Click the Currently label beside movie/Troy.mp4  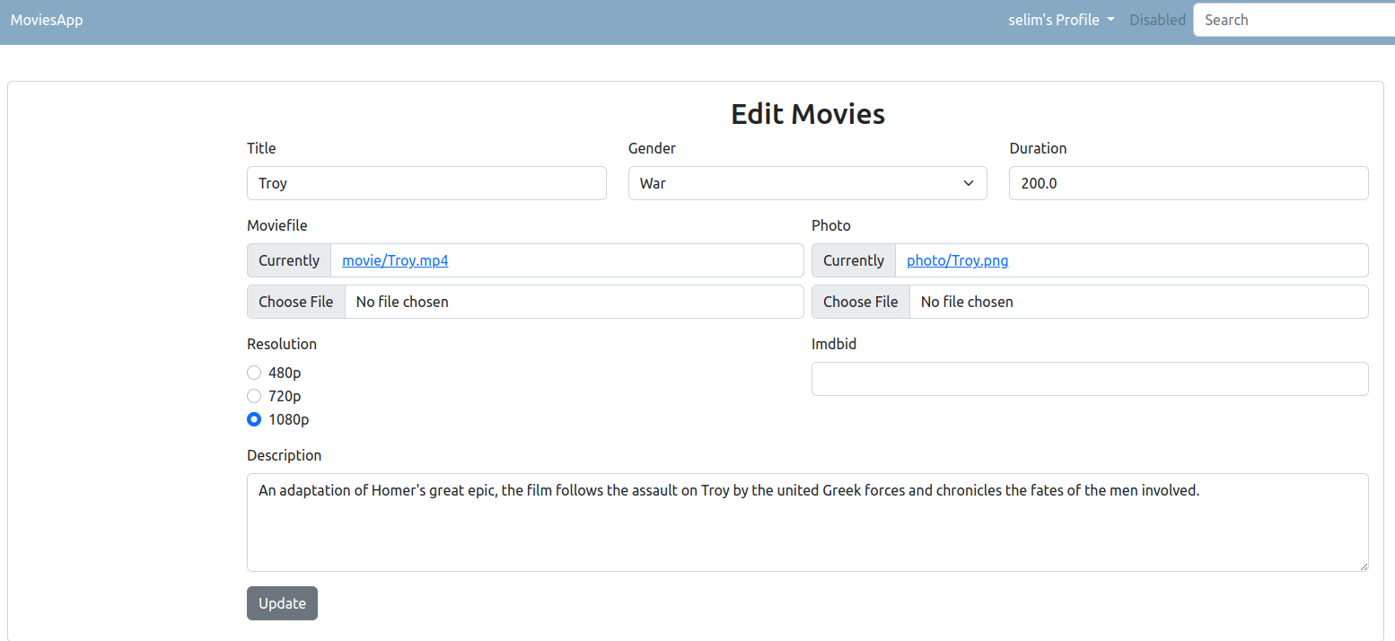coord(289,260)
